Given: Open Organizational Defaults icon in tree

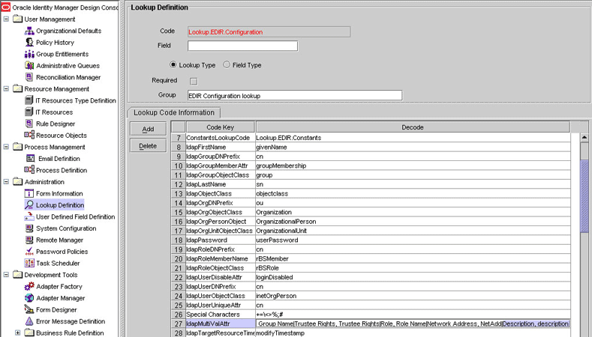Looking at the screenshot, I should point(29,31).
